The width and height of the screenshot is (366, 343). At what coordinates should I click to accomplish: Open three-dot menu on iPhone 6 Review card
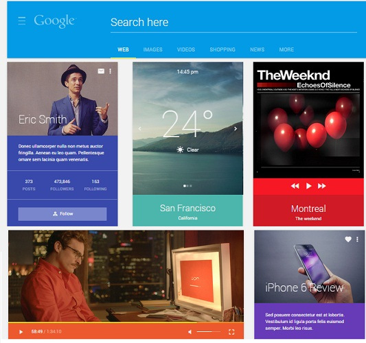[x=357, y=239]
